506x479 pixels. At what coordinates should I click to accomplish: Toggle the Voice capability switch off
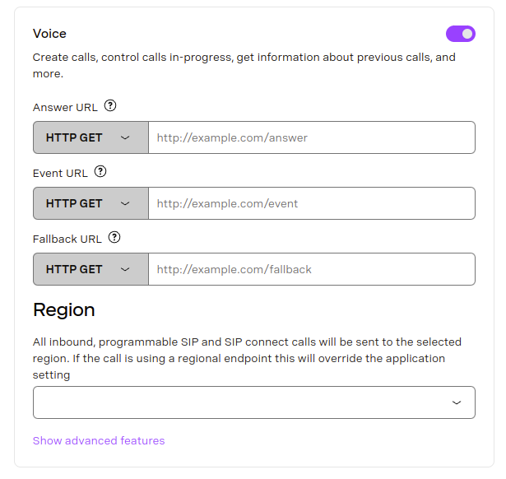461,34
